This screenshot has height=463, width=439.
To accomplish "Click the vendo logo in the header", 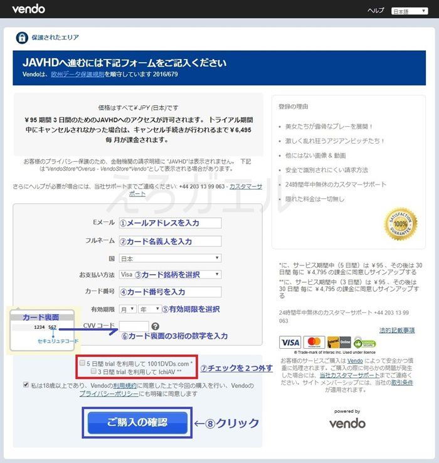I will point(29,9).
